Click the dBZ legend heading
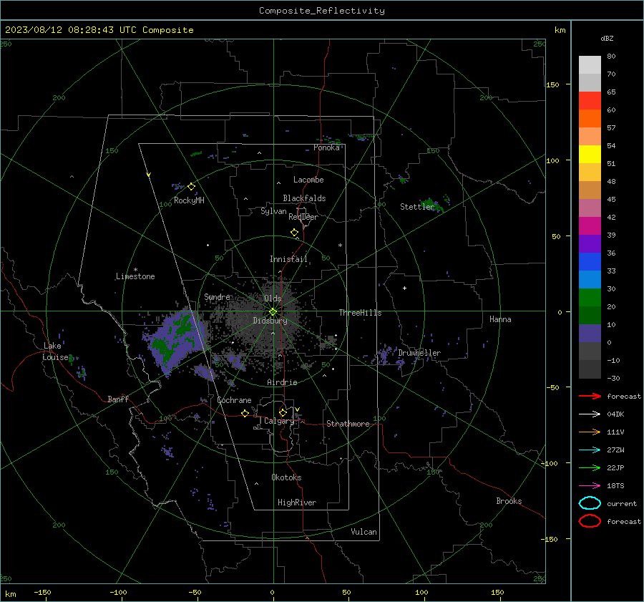644x602 pixels. point(607,38)
